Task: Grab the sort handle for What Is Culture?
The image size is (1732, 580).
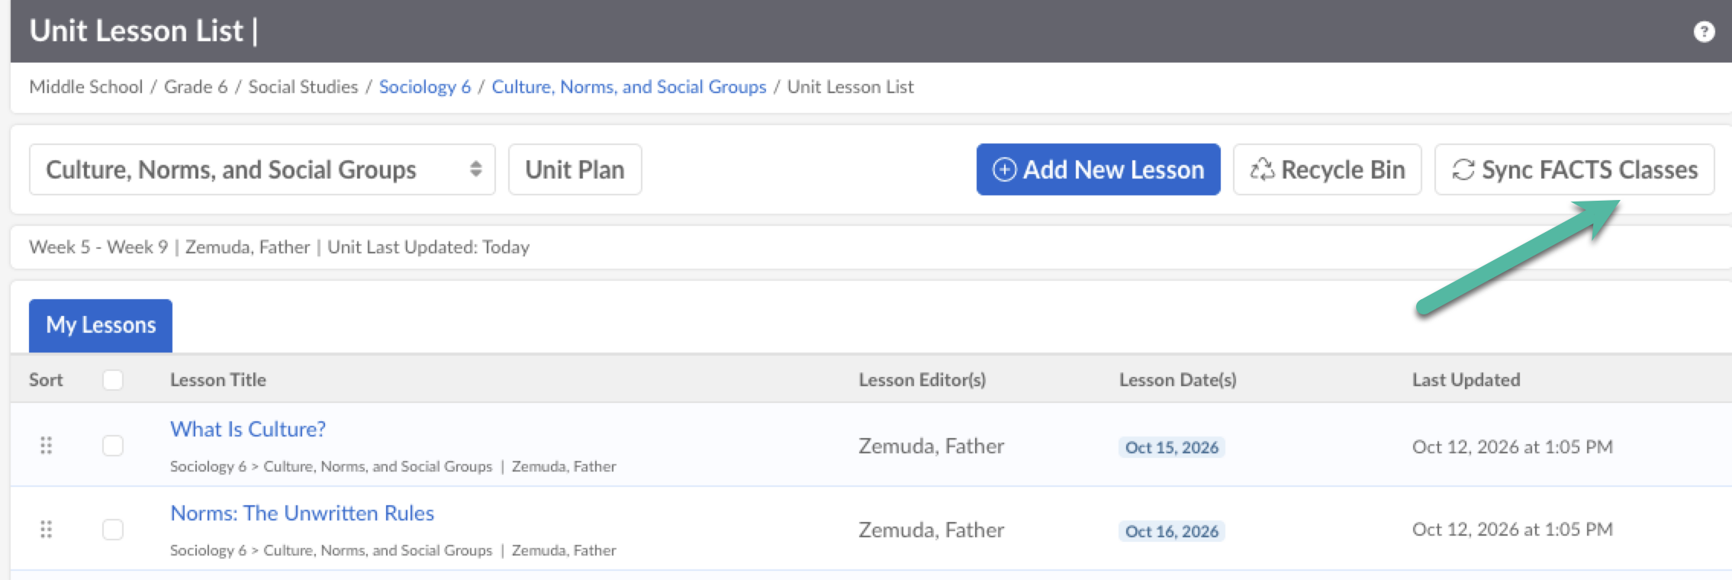Action: click(46, 445)
